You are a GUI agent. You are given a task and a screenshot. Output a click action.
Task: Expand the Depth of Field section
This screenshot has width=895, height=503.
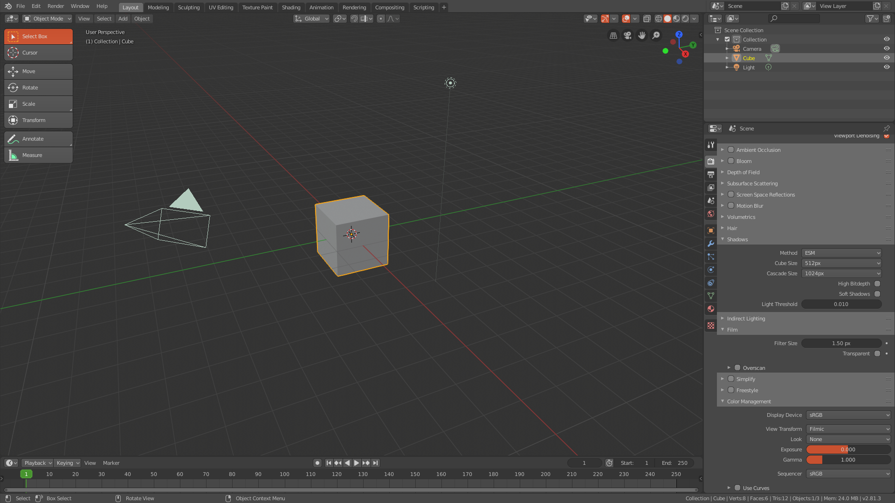click(x=743, y=172)
